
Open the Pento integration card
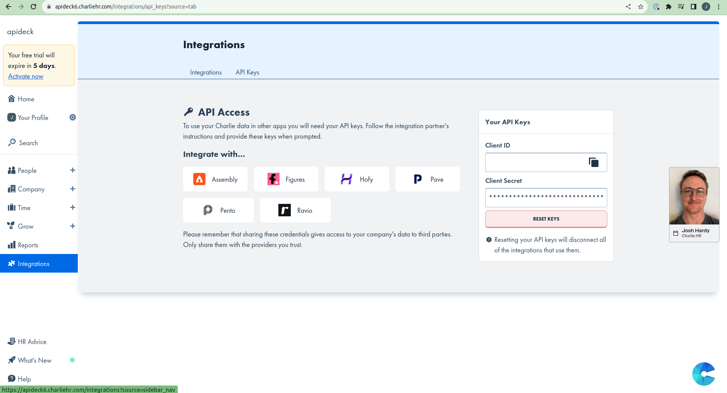(218, 210)
